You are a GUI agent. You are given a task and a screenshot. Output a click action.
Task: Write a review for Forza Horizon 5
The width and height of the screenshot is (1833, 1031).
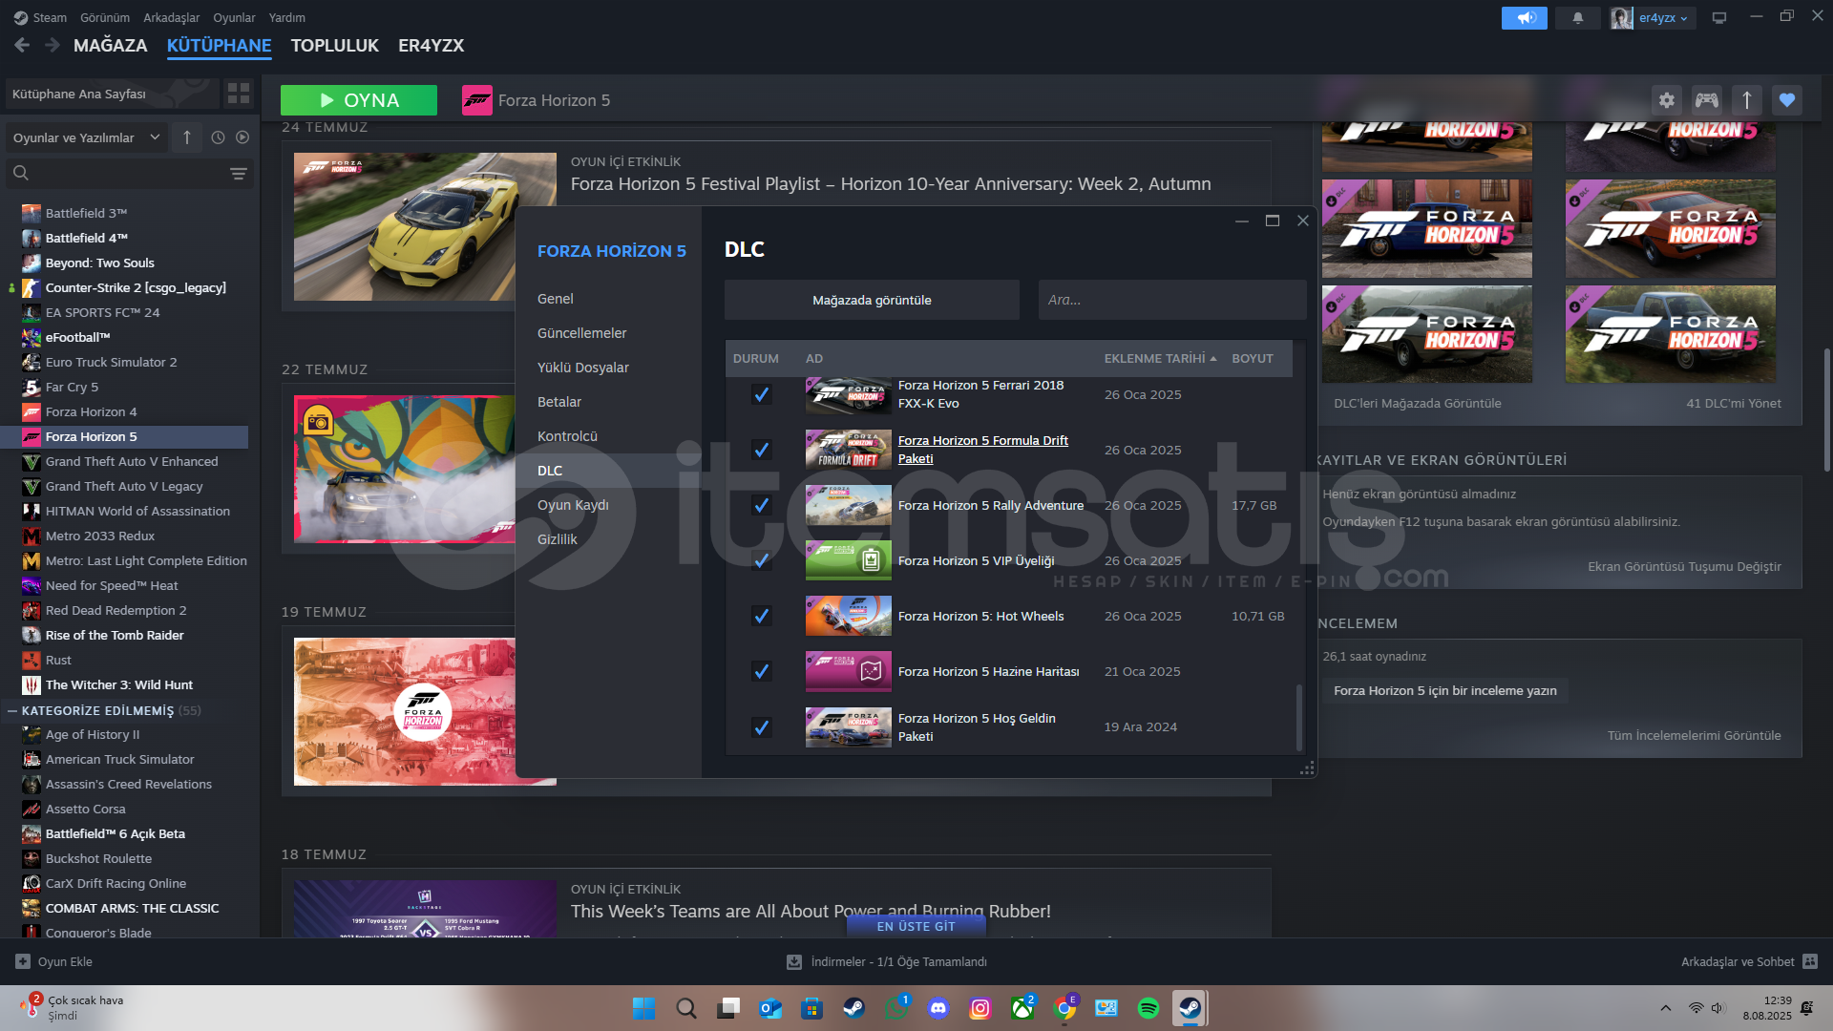[1444, 690]
